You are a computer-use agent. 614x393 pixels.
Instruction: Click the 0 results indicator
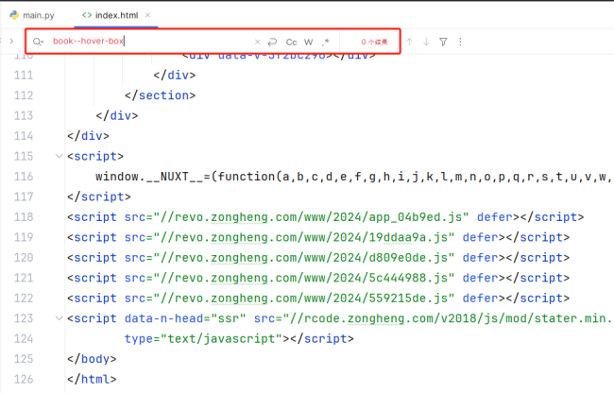pos(374,42)
